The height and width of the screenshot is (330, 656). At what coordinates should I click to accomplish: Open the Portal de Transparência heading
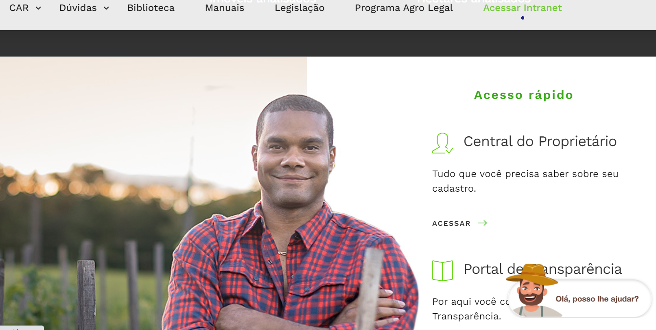point(543,269)
